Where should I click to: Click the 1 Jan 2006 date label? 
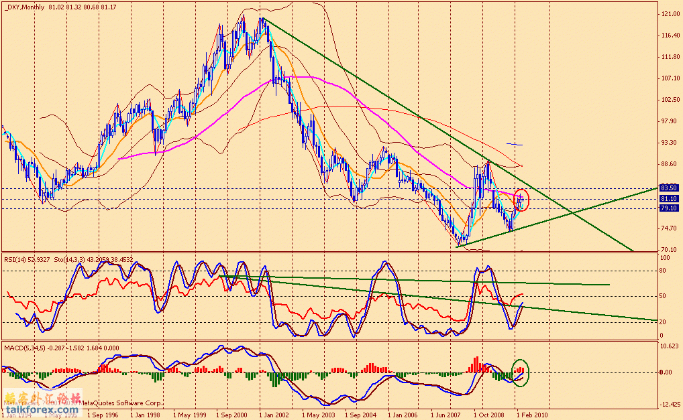[x=403, y=415]
